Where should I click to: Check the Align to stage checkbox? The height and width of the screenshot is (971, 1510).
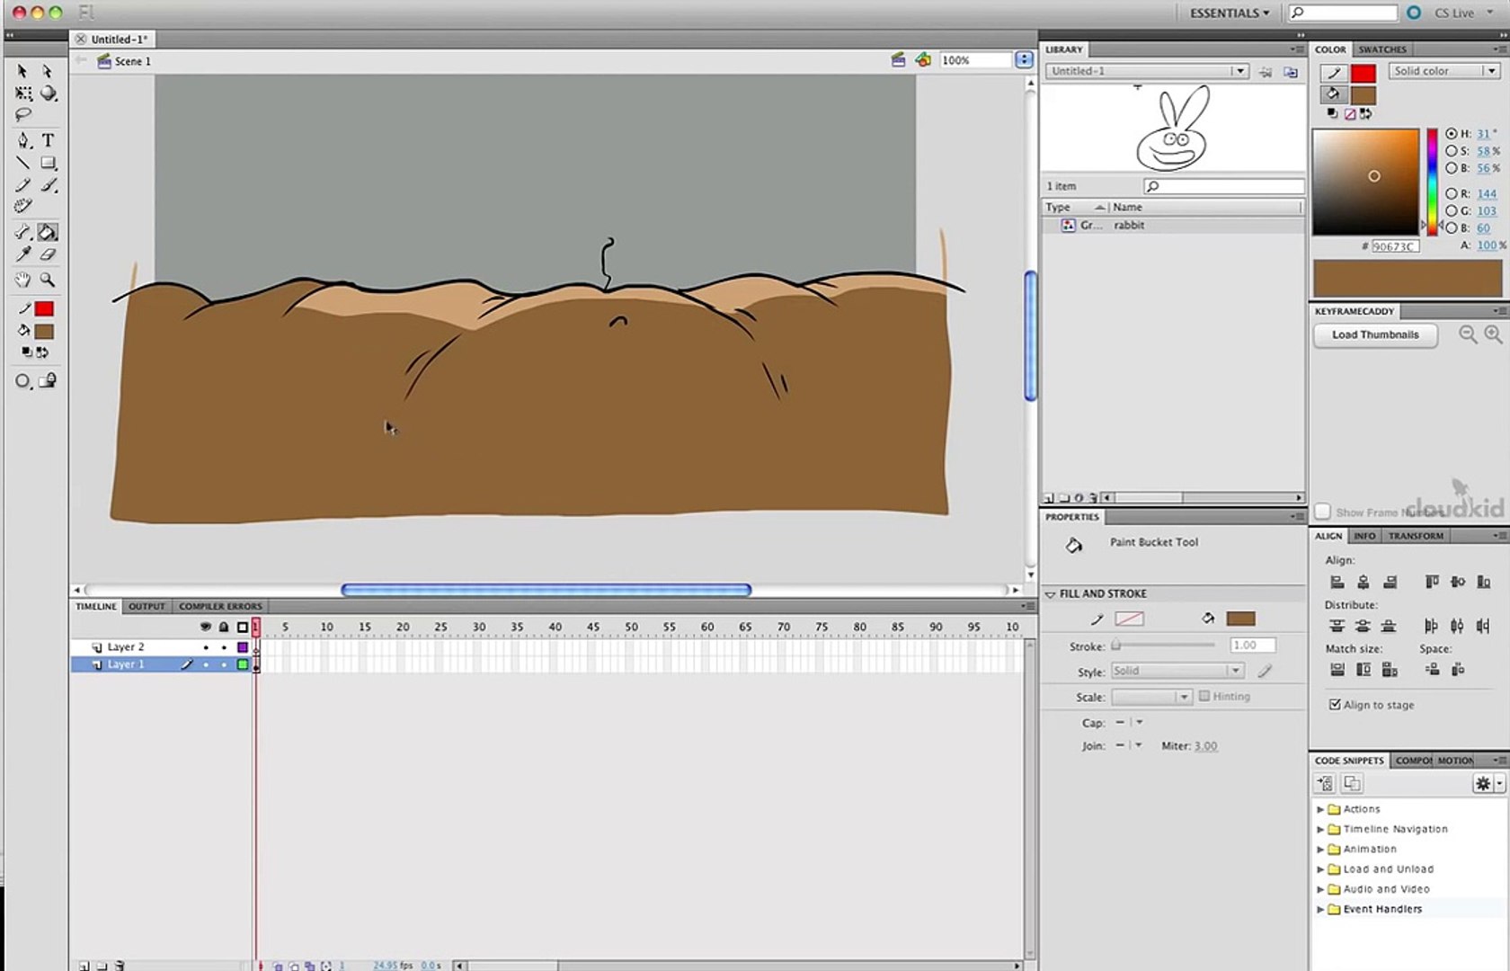1335,705
